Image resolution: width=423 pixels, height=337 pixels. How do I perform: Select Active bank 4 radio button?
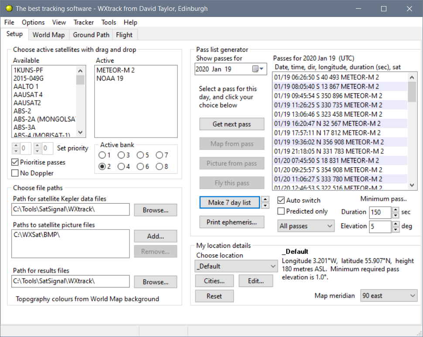pyautogui.click(x=121, y=166)
